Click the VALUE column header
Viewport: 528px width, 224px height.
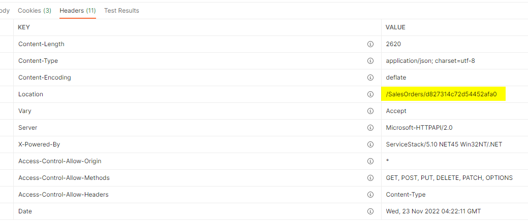pos(395,27)
